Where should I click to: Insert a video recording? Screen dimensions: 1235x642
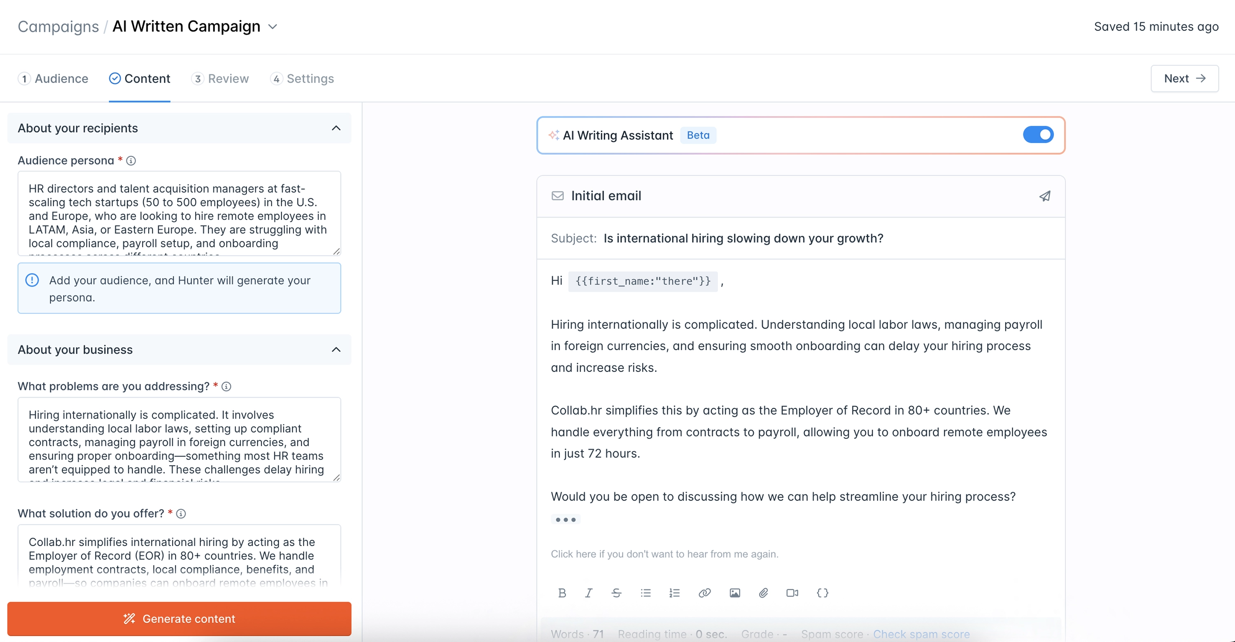point(792,593)
